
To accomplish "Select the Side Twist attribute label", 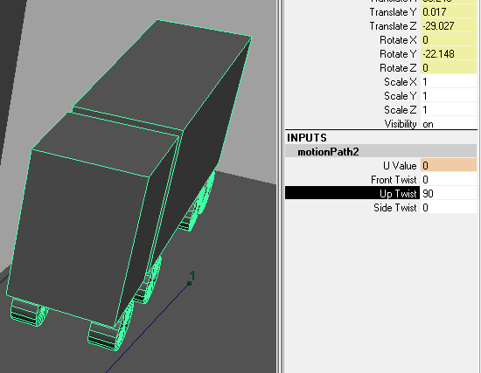I will coord(394,208).
